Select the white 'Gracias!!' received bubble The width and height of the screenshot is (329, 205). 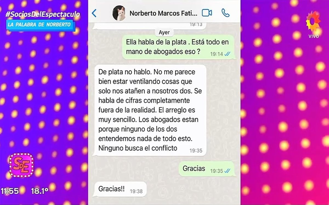point(120,189)
